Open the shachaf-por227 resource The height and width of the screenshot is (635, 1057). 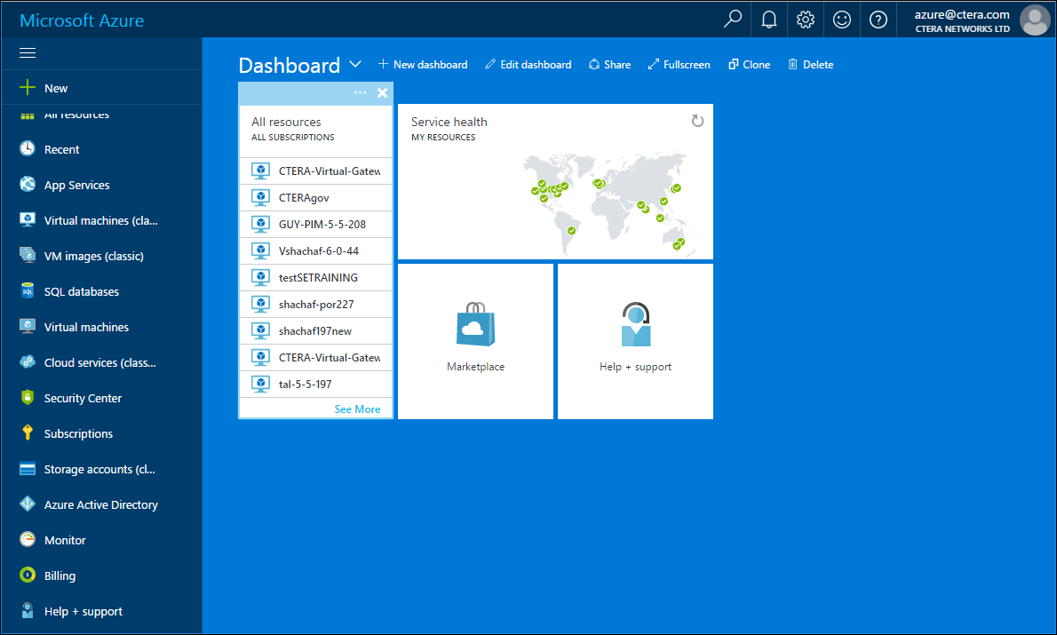point(315,304)
